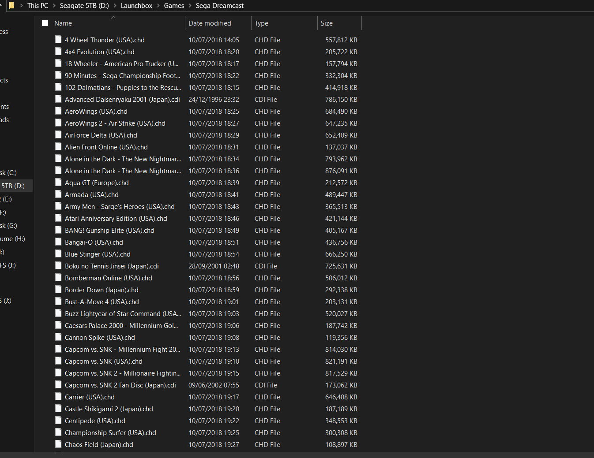Click file icon of 4 Wheel Thunder (USA).chd
Image resolution: width=594 pixels, height=458 pixels.
click(58, 39)
